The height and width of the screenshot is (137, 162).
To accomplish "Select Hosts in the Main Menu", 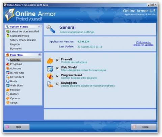I will coord(13,81).
